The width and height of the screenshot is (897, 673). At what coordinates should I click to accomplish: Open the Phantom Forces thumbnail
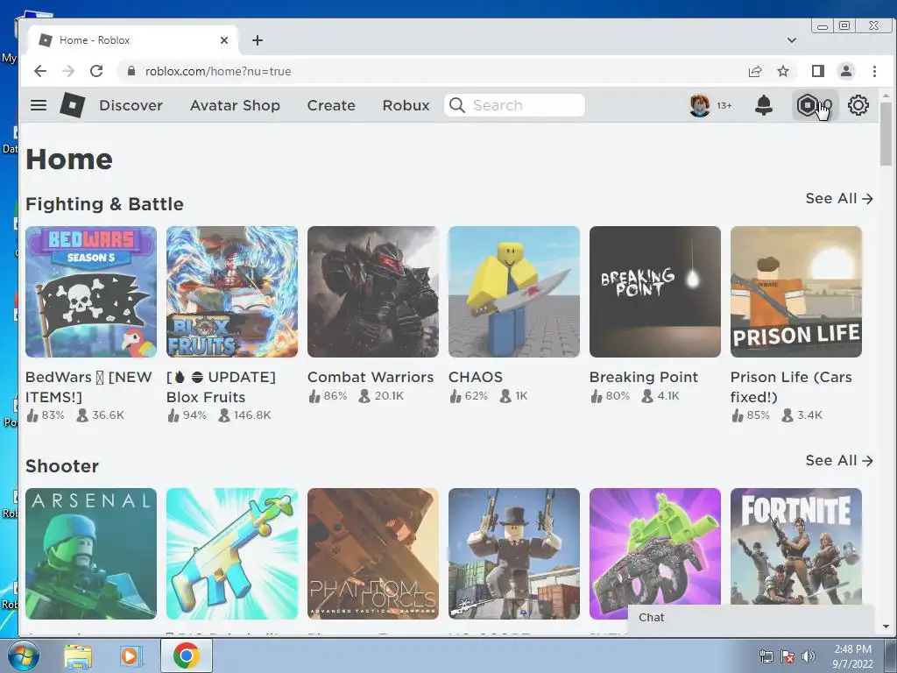click(373, 554)
